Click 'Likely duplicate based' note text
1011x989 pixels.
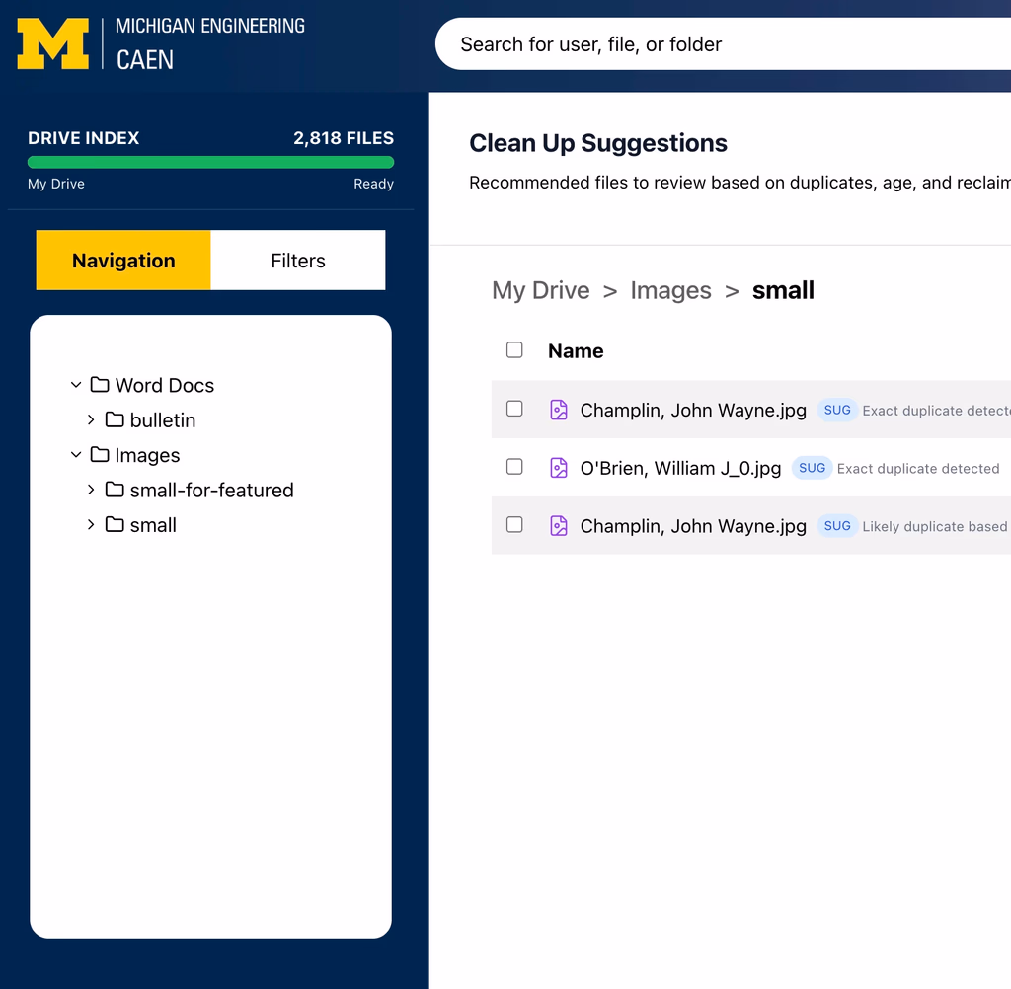point(936,527)
